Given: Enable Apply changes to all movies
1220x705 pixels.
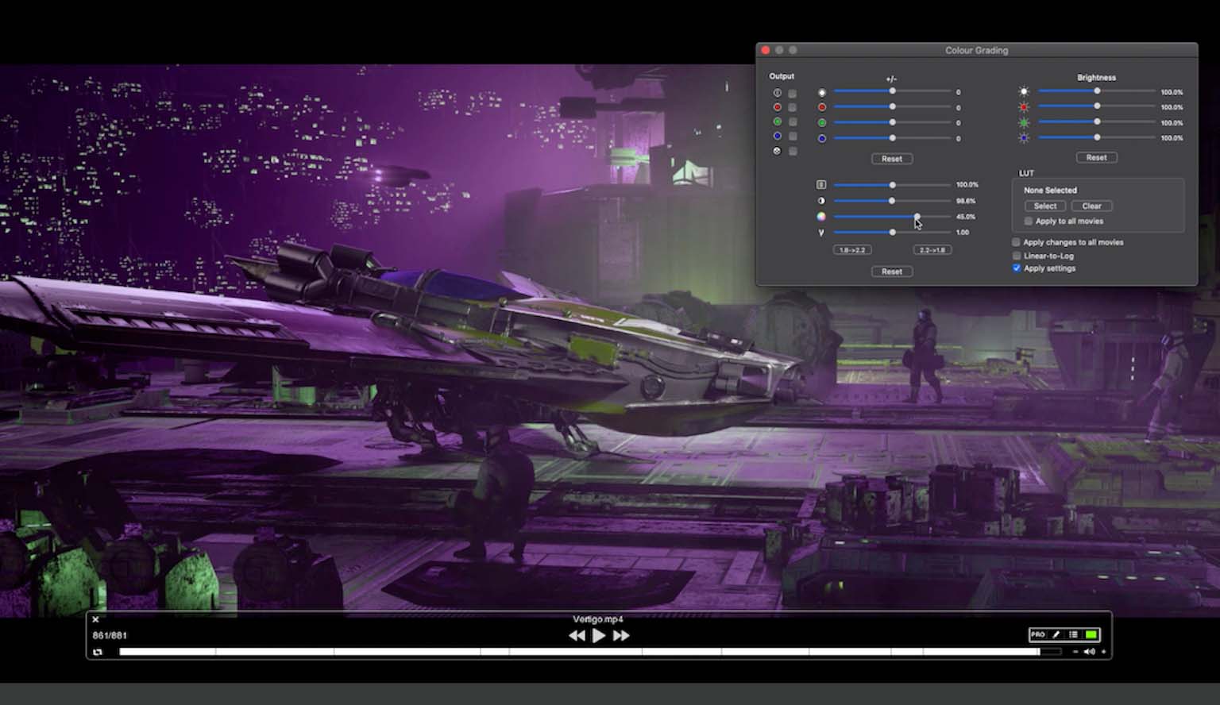Looking at the screenshot, I should point(1016,242).
